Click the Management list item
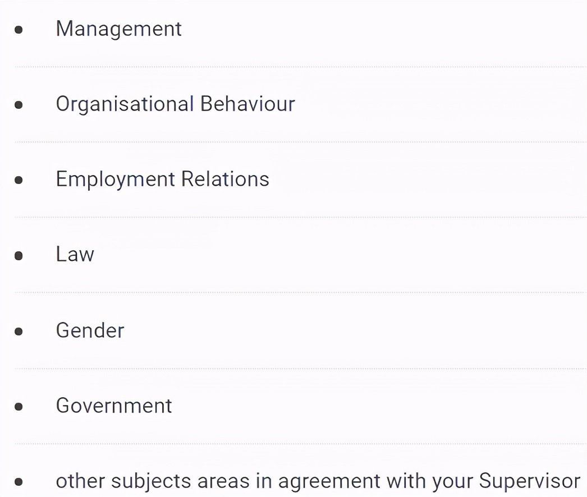The width and height of the screenshot is (587, 497). [x=118, y=29]
